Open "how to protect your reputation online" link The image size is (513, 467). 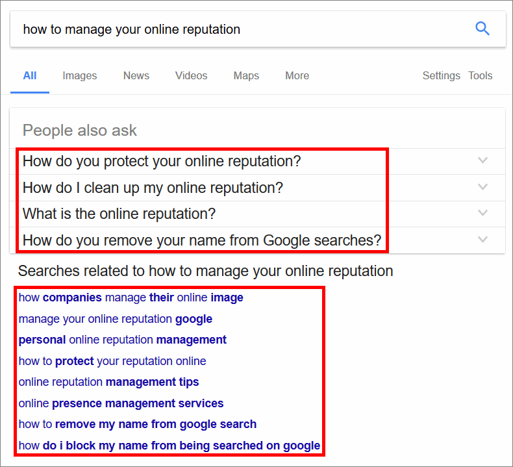(x=112, y=361)
